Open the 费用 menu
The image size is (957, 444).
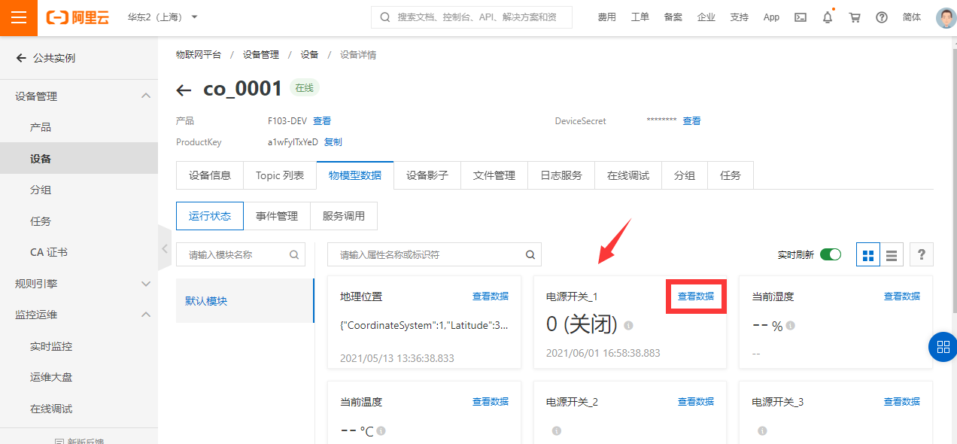coord(606,17)
